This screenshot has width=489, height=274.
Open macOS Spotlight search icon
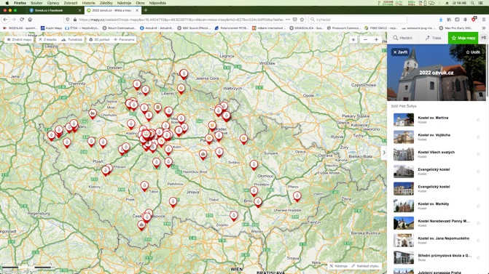(472, 3)
